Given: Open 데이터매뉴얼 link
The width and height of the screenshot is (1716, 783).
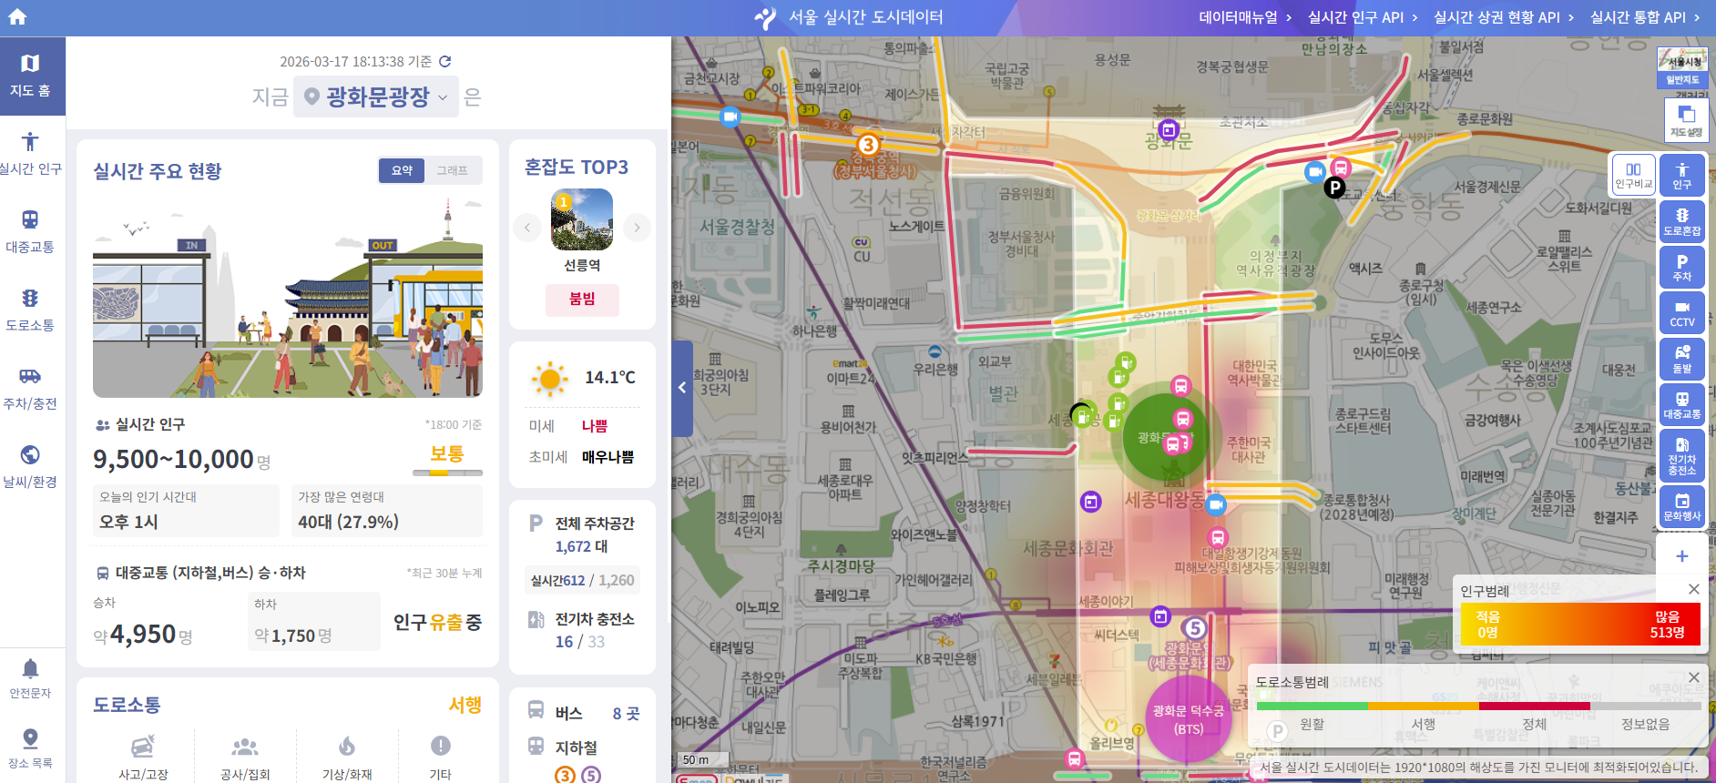Looking at the screenshot, I should click(1244, 17).
